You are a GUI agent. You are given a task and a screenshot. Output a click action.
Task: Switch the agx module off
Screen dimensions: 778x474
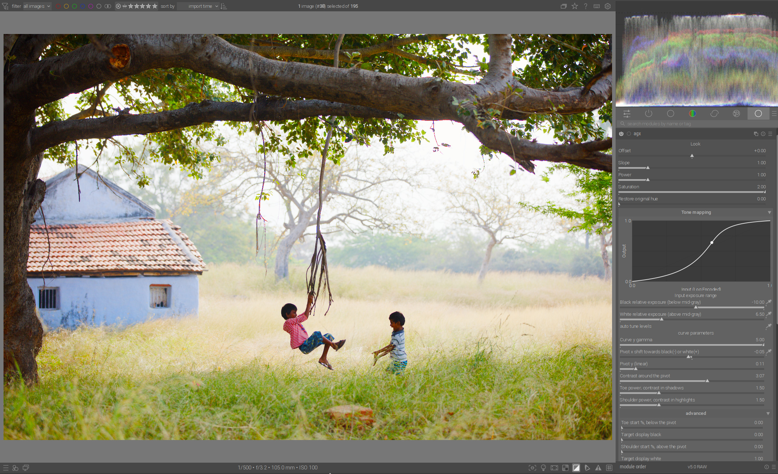[x=621, y=134]
